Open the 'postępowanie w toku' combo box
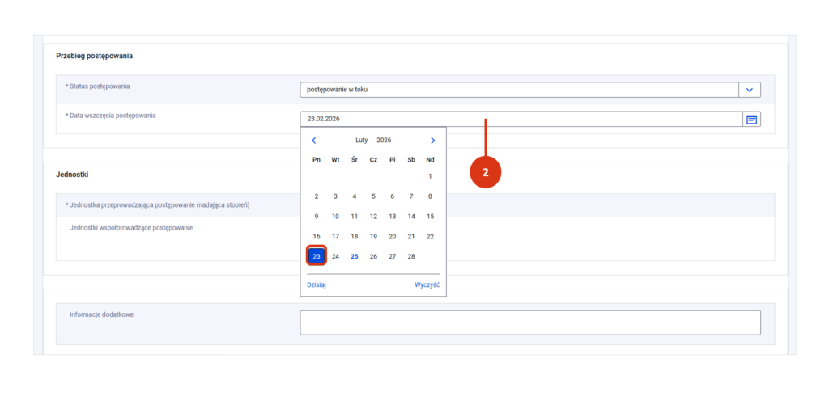829x413 pixels. point(518,90)
